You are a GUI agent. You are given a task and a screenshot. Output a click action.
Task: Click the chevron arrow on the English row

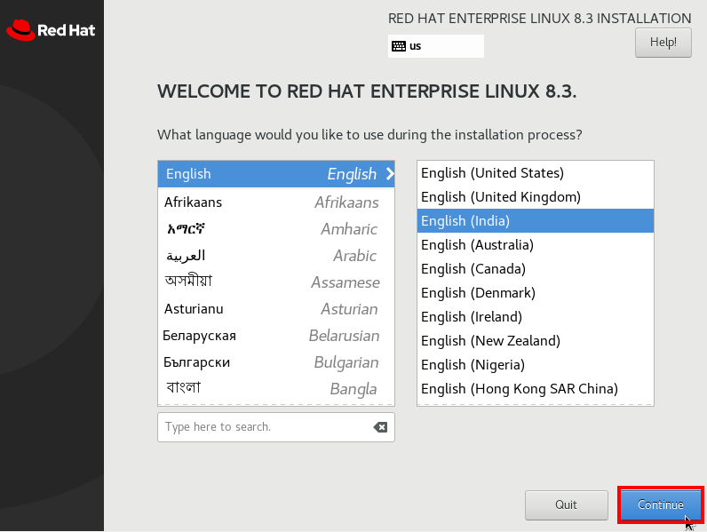pyautogui.click(x=390, y=174)
